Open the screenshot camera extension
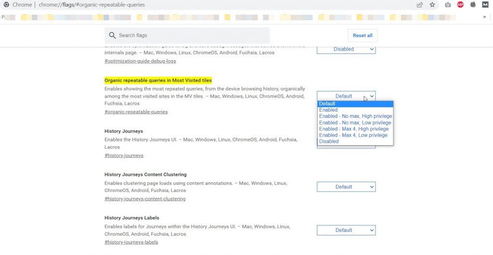This screenshot has width=493, height=255. click(448, 5)
